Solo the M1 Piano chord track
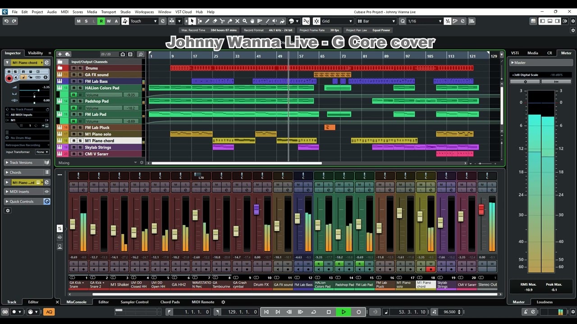 pos(80,141)
